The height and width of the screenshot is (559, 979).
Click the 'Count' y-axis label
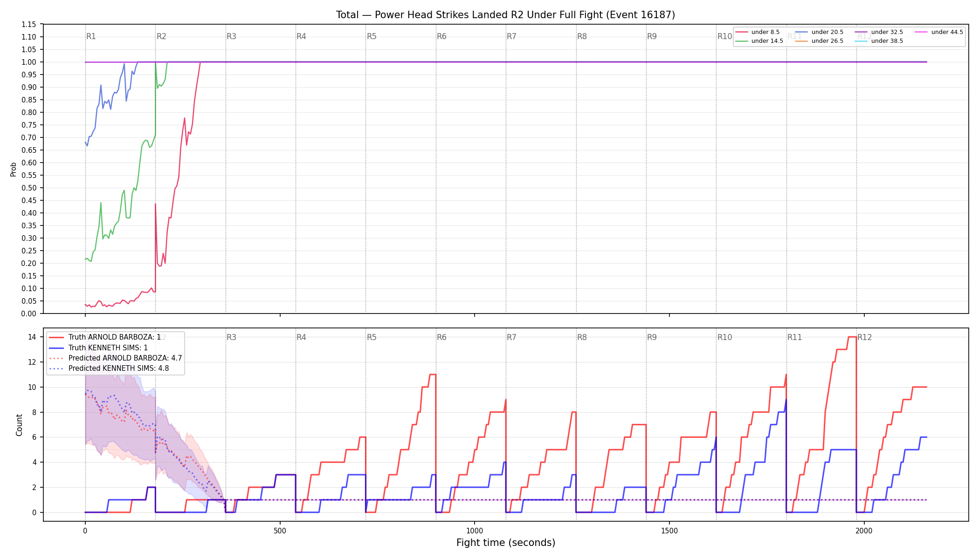click(x=19, y=425)
